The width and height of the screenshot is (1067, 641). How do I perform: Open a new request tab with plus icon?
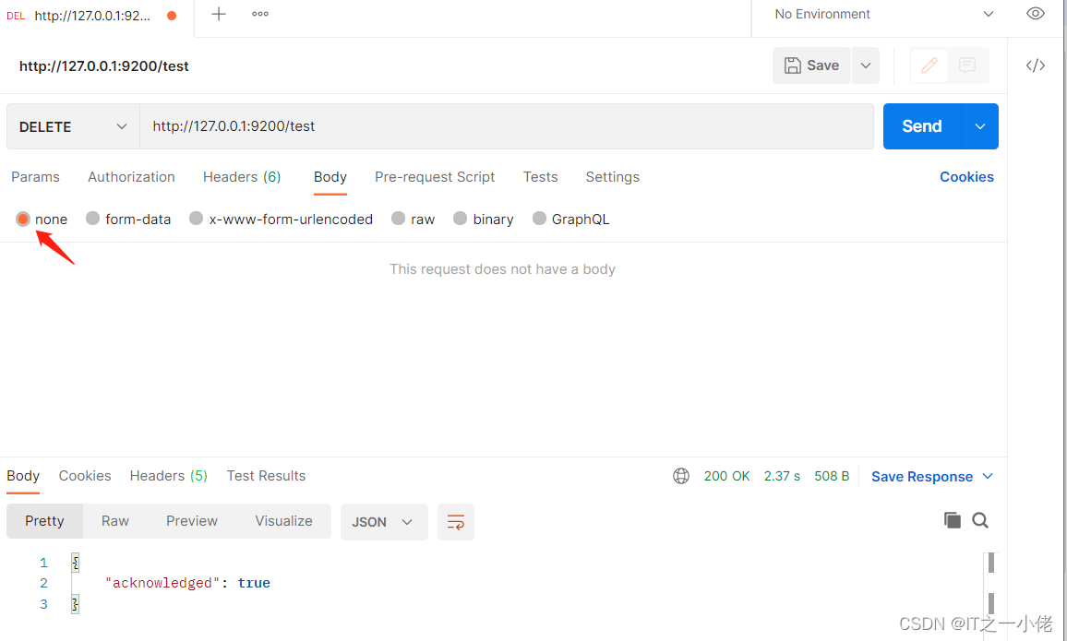219,14
